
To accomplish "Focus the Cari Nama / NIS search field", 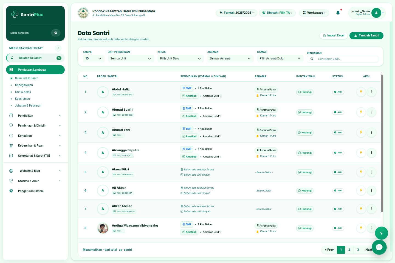I will pyautogui.click(x=342, y=59).
